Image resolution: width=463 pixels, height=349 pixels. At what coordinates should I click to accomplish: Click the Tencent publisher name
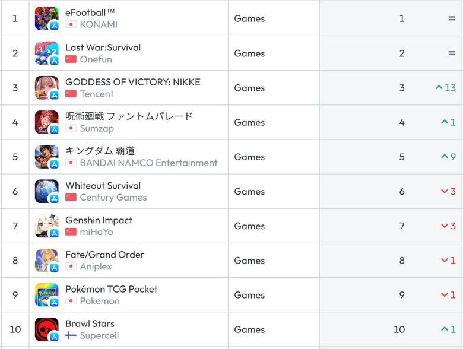click(97, 94)
